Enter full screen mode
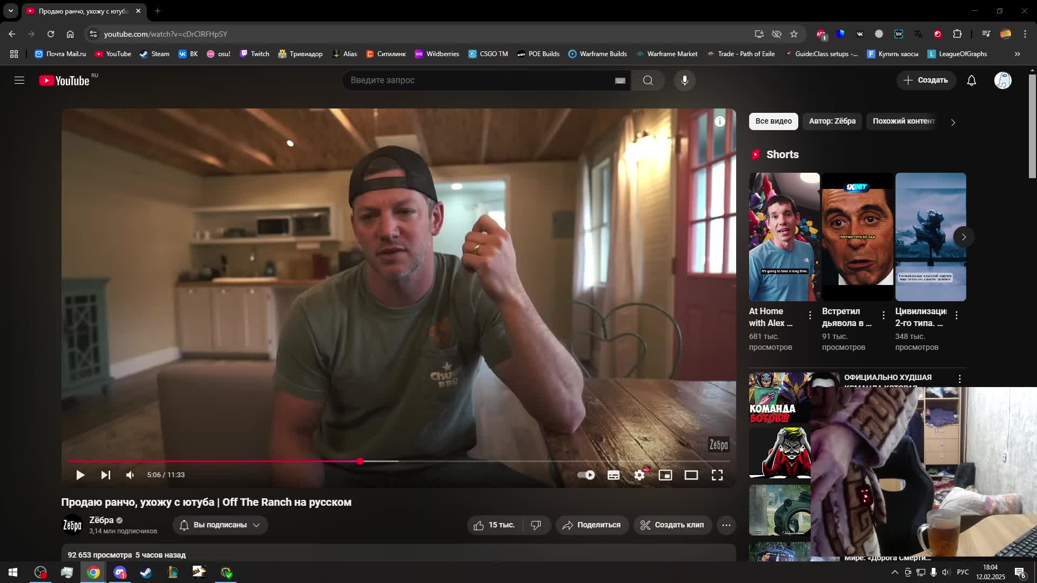Screen dimensions: 1037x583 [x=717, y=475]
